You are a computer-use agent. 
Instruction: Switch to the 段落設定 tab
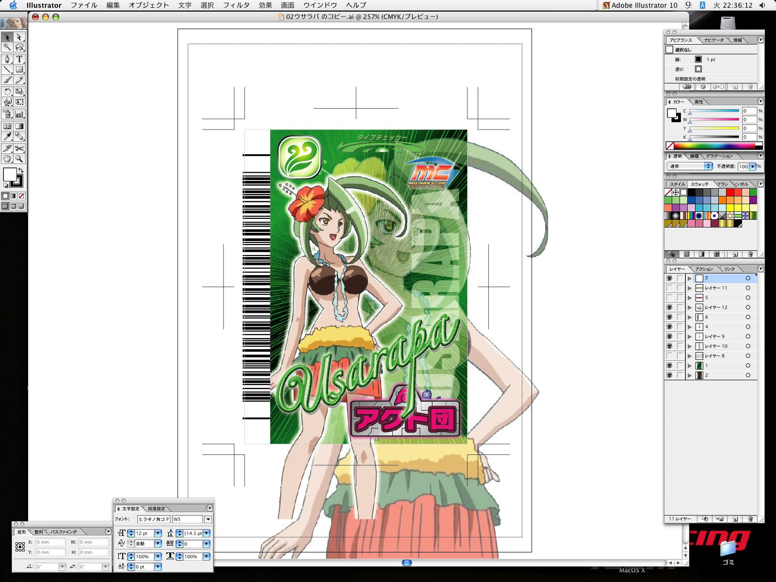pos(156,509)
